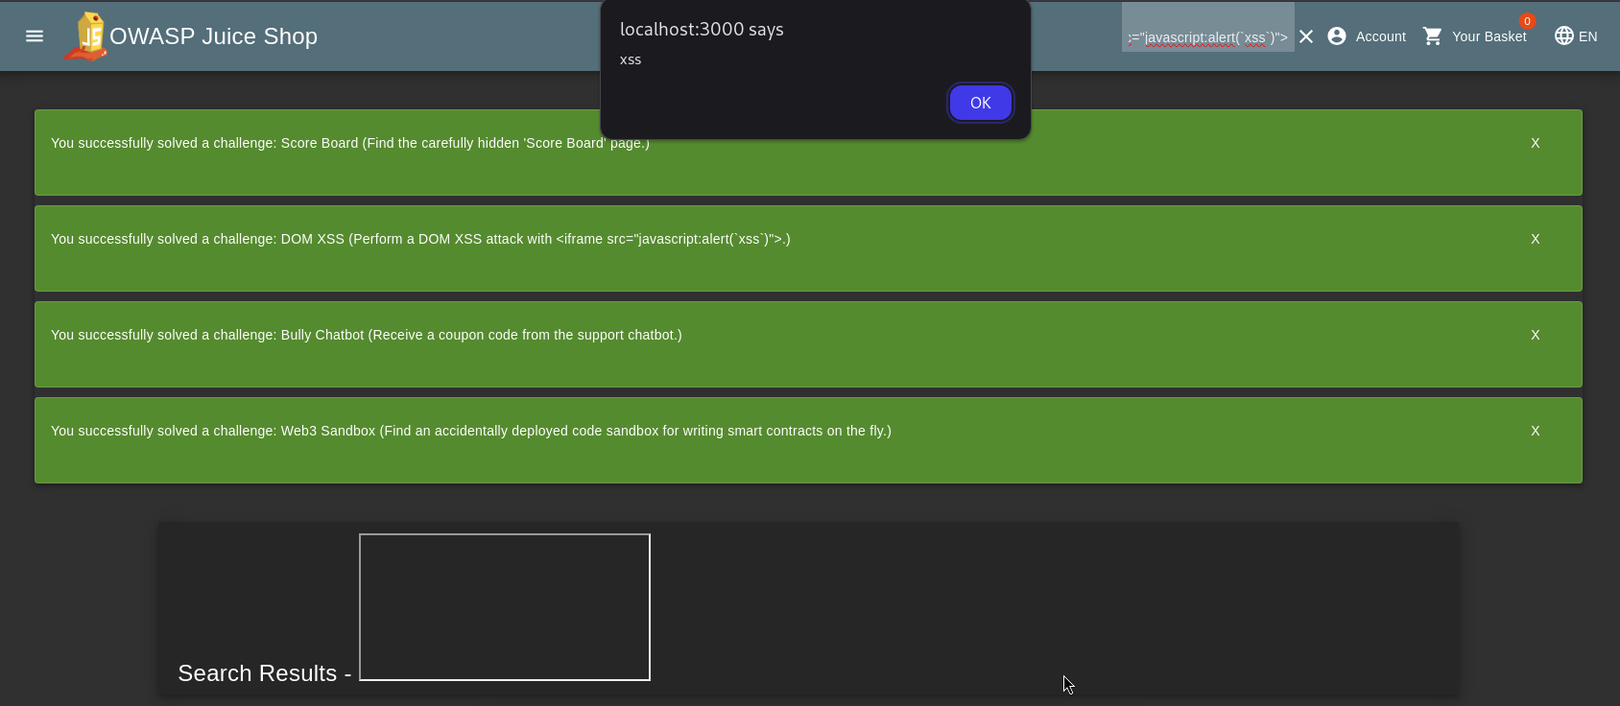Click the OWASP Juice Shop title

tap(213, 36)
